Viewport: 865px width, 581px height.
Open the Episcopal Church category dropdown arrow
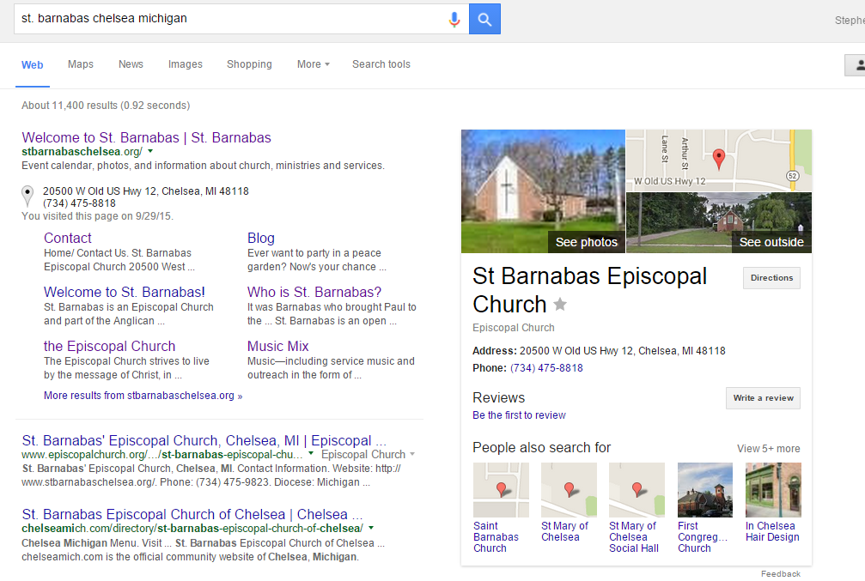coord(412,455)
